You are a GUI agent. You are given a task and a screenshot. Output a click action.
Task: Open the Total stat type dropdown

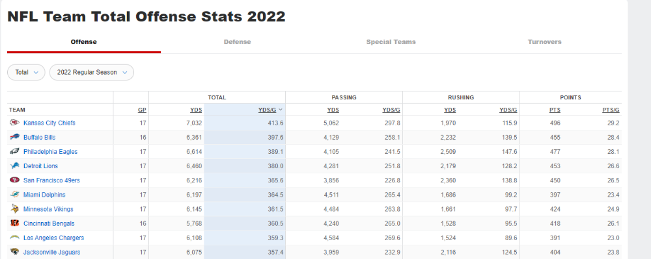click(x=26, y=73)
